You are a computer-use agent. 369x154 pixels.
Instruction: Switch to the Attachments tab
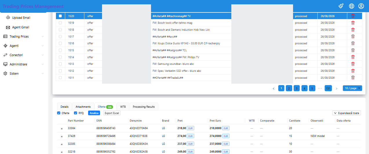click(83, 107)
